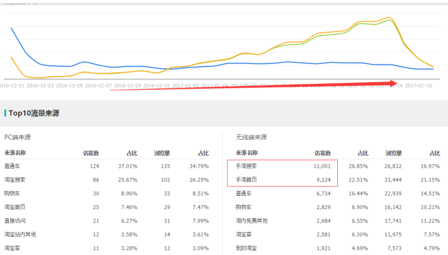
Task: Open 我的淘宝 source in wireless table
Action: click(x=246, y=248)
